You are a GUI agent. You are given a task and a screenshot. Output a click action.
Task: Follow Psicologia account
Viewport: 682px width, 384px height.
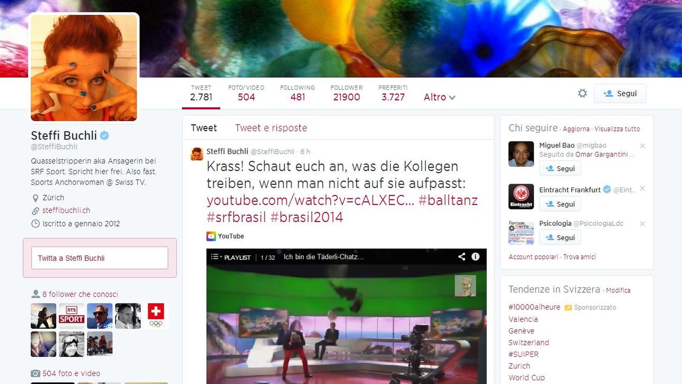click(x=560, y=237)
